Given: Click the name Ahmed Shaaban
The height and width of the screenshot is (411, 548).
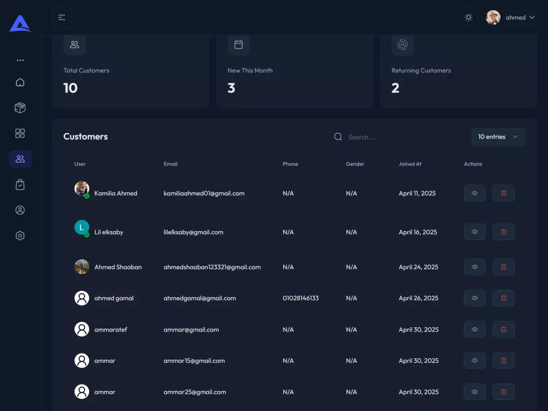Looking at the screenshot, I should pyautogui.click(x=118, y=267).
